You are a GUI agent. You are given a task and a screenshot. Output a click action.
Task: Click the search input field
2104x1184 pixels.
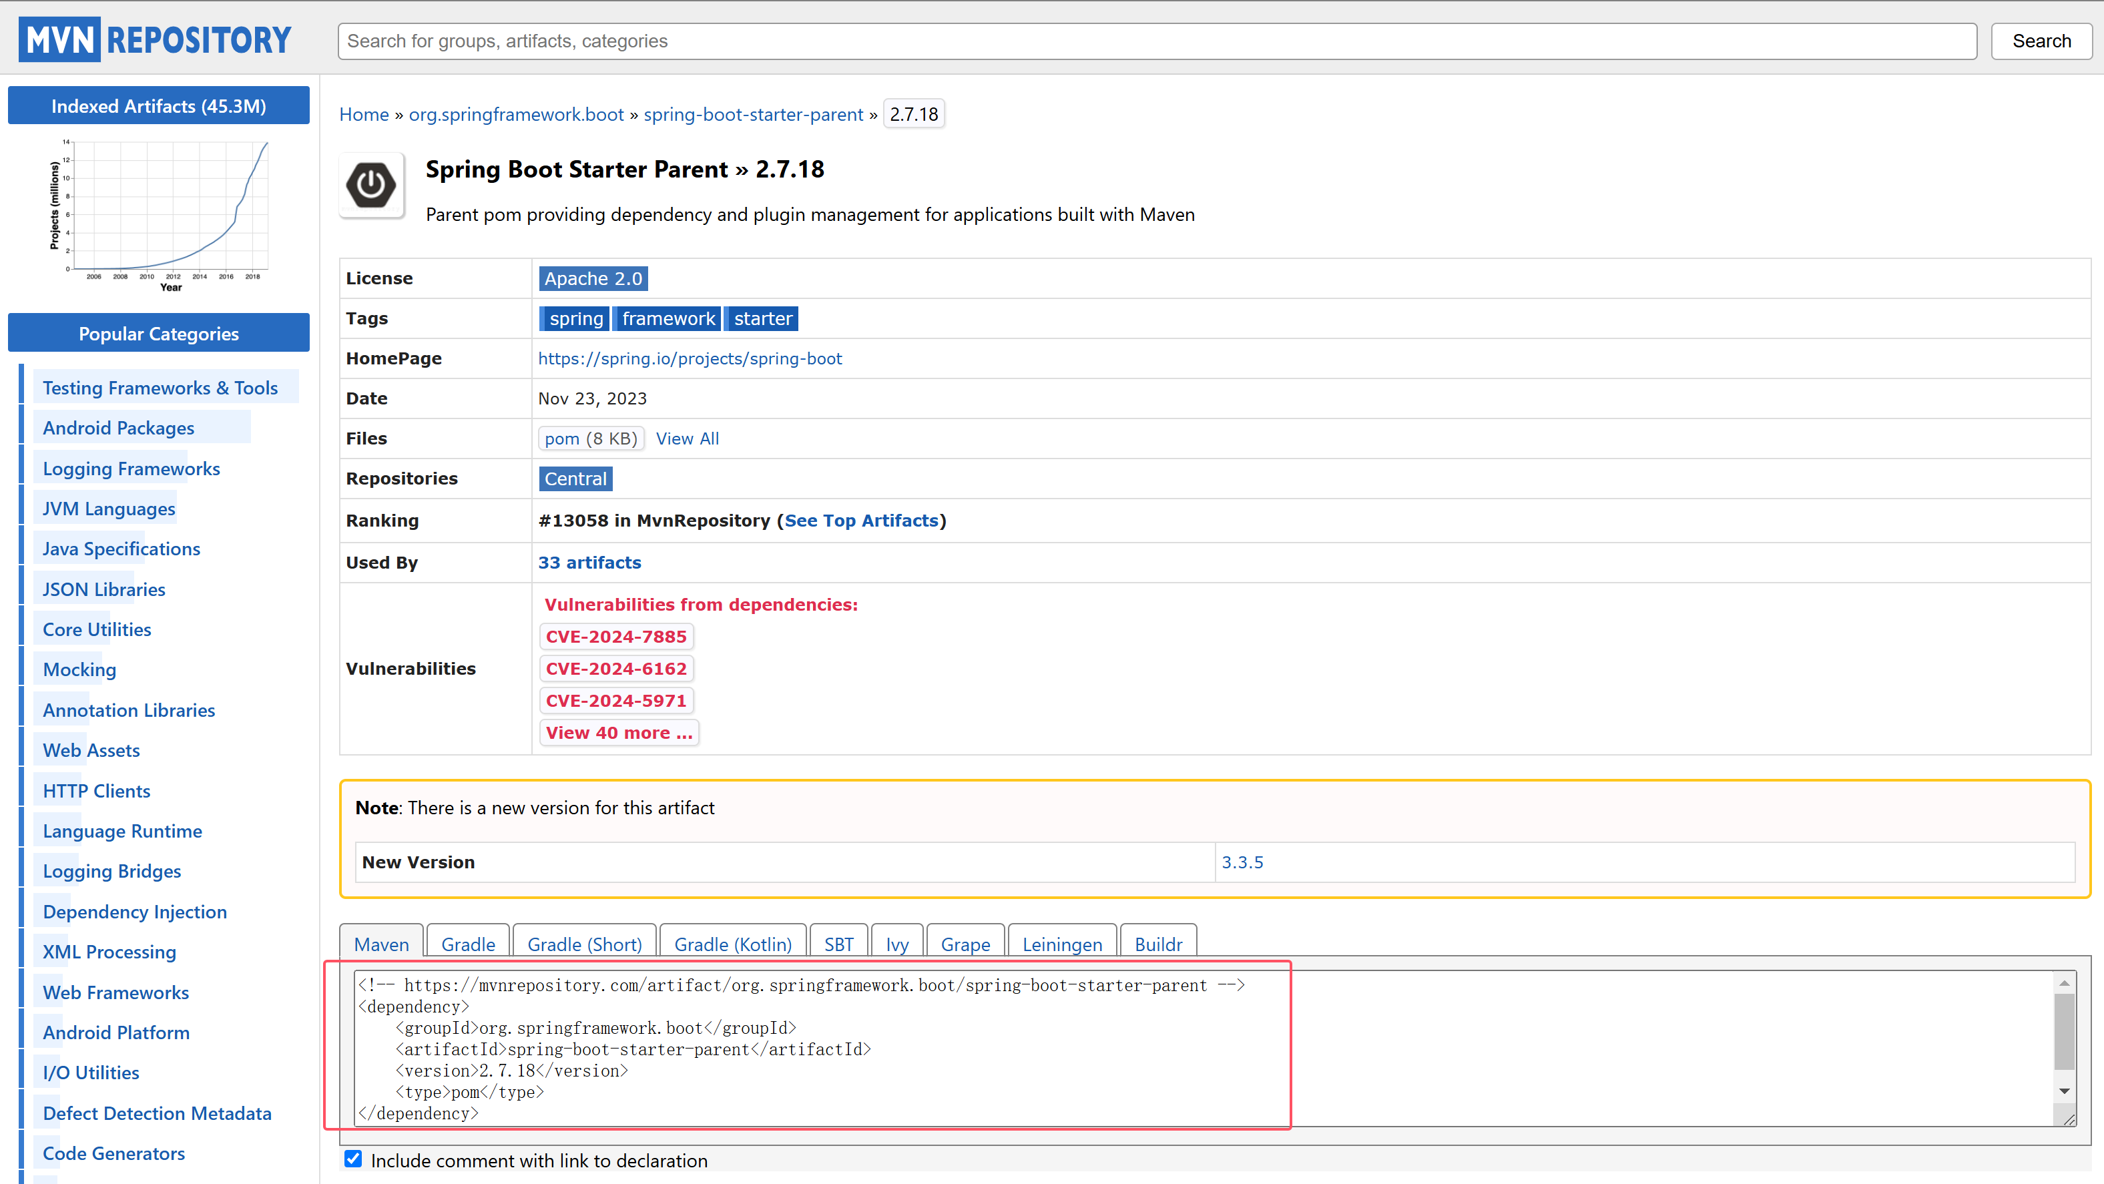[1157, 41]
